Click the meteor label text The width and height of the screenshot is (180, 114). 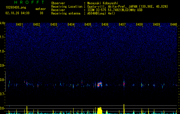(41, 9)
